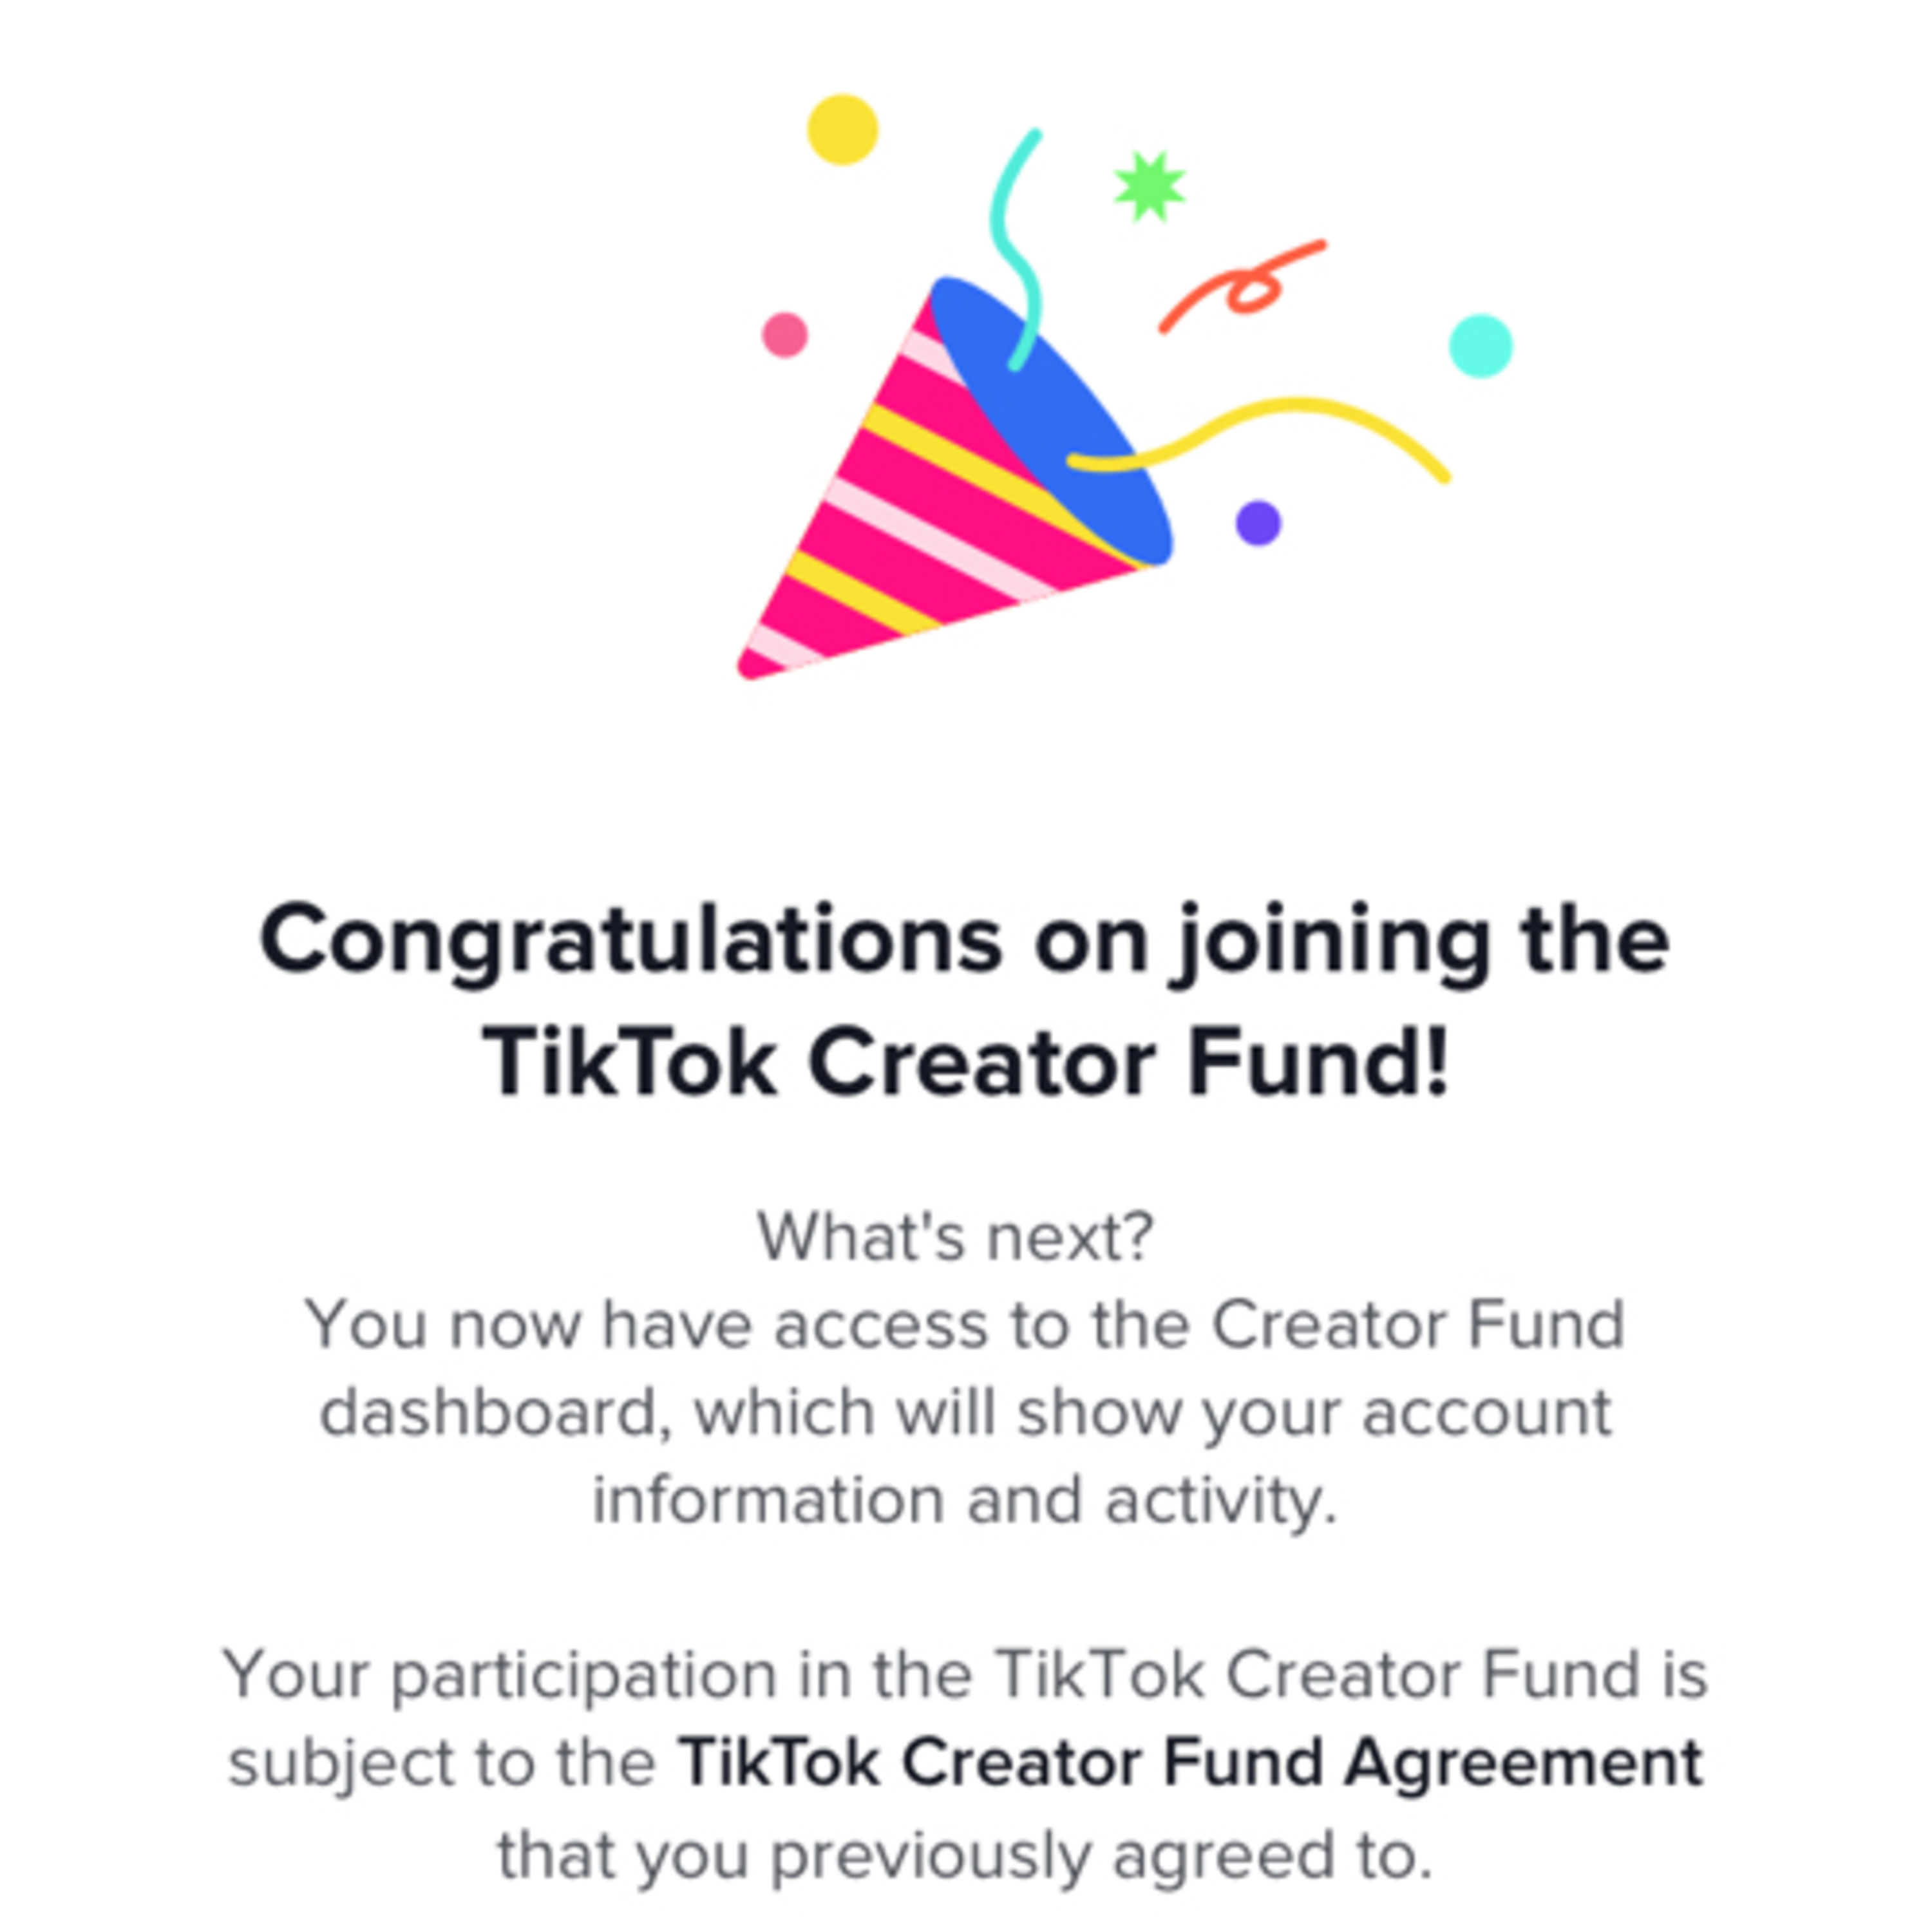Click the "dashboard, which will show" line
The image size is (1932, 1932).
(x=965, y=1412)
